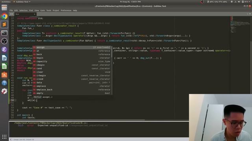
Task: Click the editor horizontal scrollbar
Action: [77, 120]
